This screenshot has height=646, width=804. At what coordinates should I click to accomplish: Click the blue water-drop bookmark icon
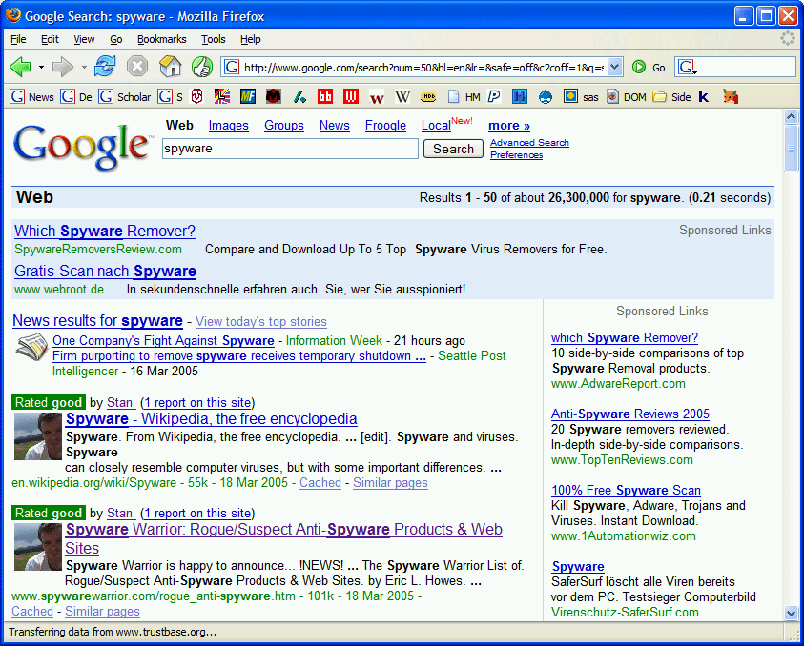click(x=546, y=96)
